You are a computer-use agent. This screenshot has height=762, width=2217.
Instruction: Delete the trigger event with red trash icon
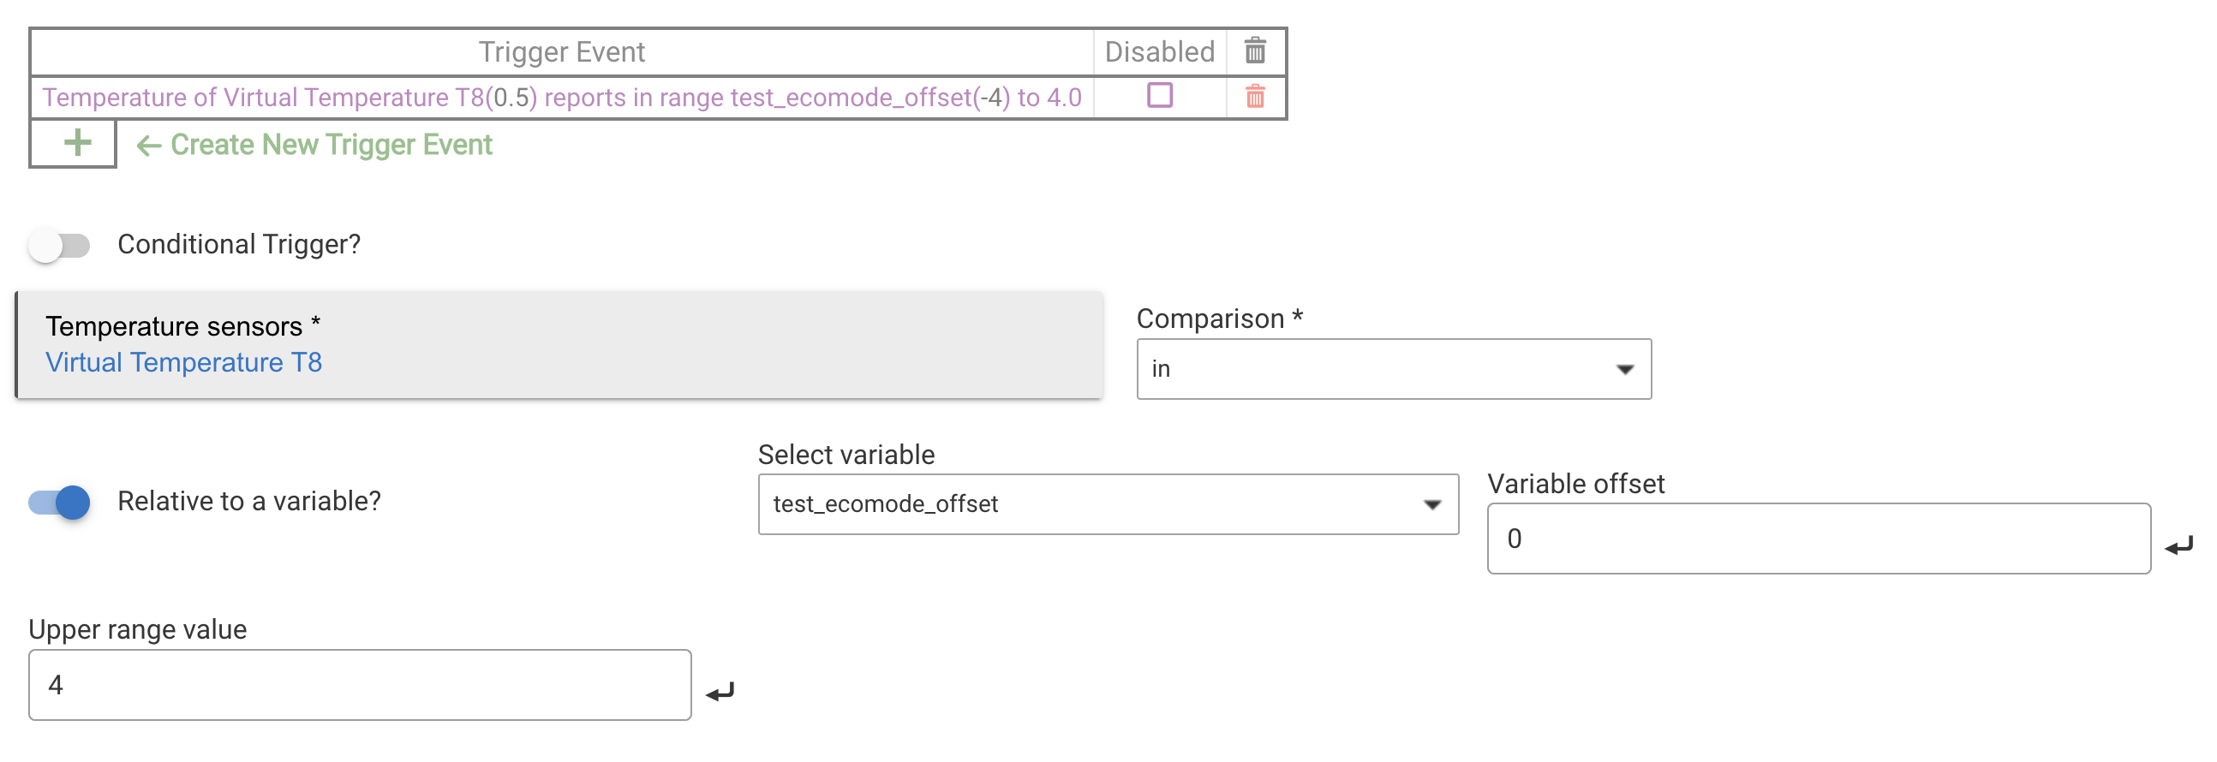[1254, 97]
